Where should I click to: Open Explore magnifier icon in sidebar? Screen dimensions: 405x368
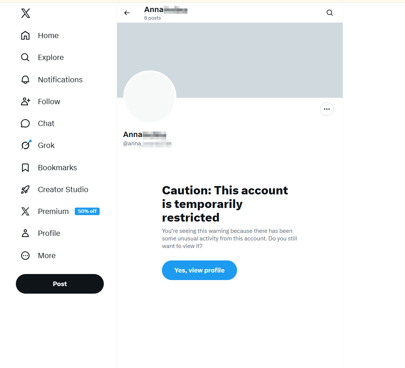point(25,57)
